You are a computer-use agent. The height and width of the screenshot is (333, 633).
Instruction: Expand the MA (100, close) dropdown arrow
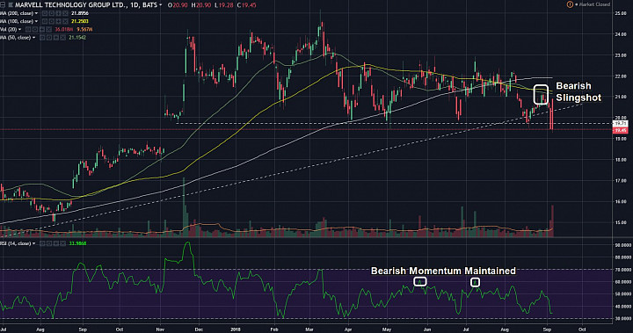click(x=36, y=21)
